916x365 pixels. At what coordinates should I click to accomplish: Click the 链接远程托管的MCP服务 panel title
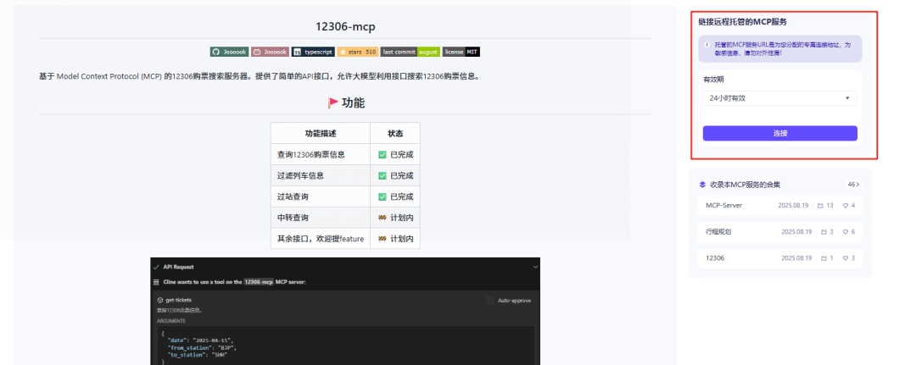[742, 21]
